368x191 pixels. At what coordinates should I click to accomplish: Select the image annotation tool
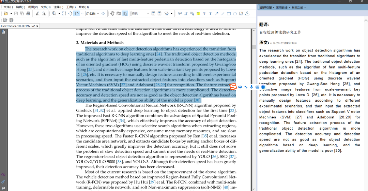(241, 14)
